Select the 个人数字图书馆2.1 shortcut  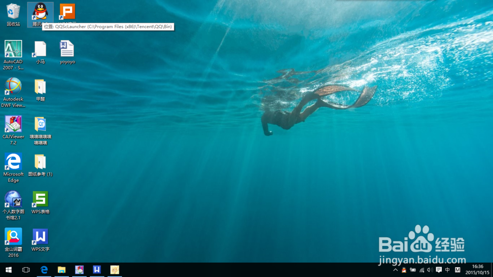(13, 205)
